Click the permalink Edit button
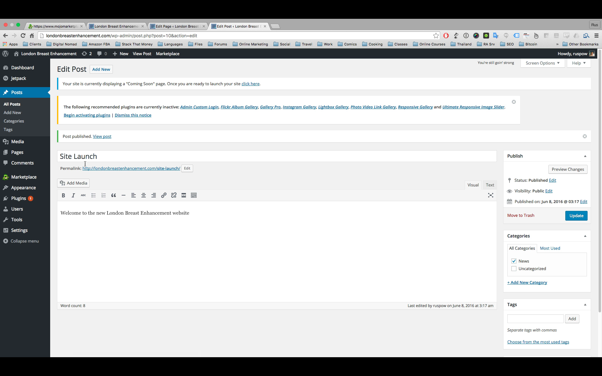The height and width of the screenshot is (376, 602). coord(187,168)
